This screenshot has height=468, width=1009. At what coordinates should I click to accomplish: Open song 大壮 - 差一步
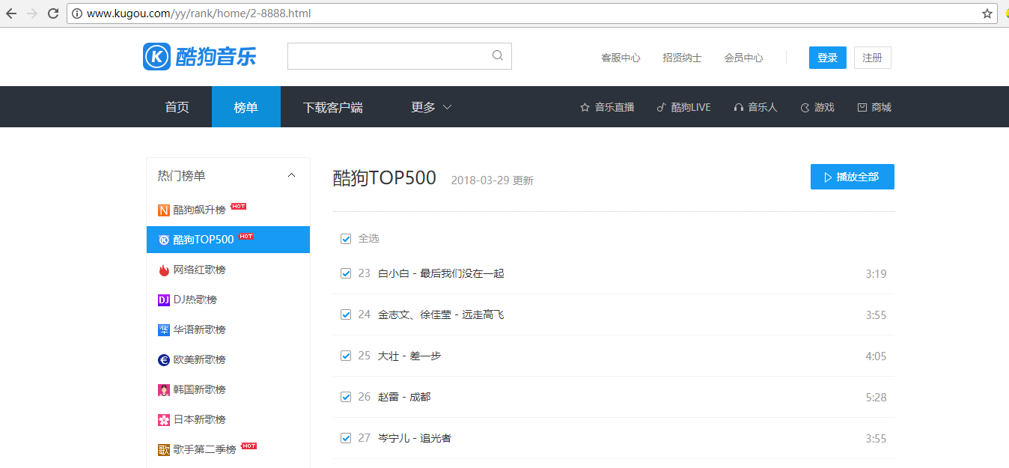409,356
